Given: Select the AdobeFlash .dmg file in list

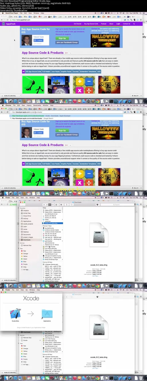Looking at the screenshot, I should [x=52, y=277].
